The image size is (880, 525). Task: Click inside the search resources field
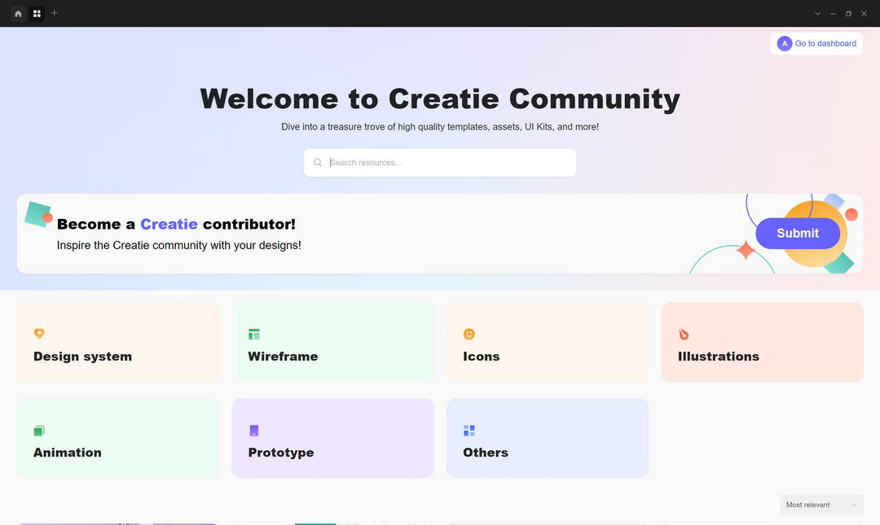point(440,162)
